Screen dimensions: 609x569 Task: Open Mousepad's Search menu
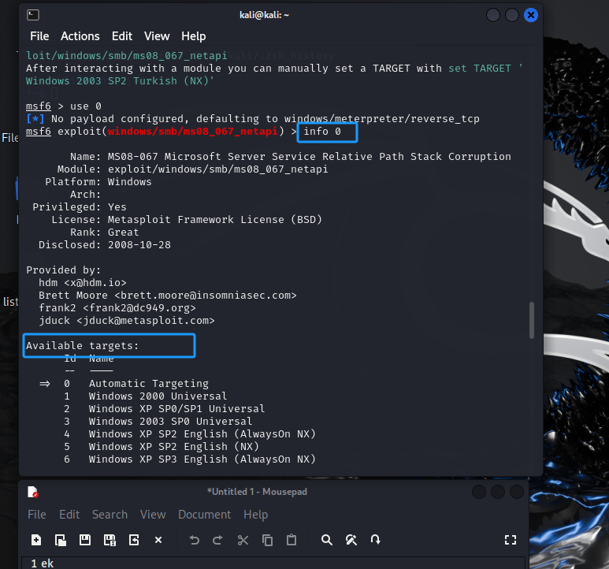(x=110, y=515)
